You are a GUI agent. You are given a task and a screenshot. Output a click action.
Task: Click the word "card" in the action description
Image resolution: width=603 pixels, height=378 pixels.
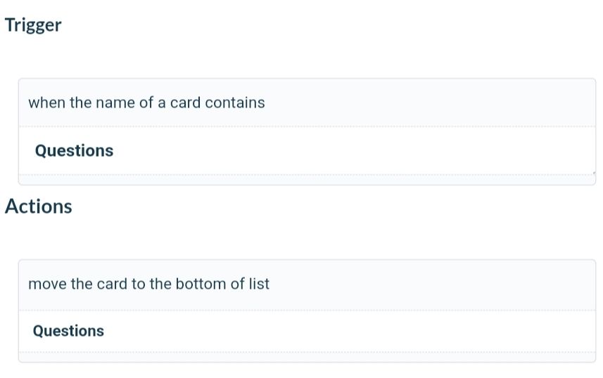pos(111,284)
